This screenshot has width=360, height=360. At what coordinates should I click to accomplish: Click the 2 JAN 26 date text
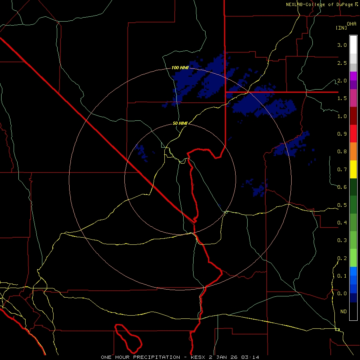point(223,357)
